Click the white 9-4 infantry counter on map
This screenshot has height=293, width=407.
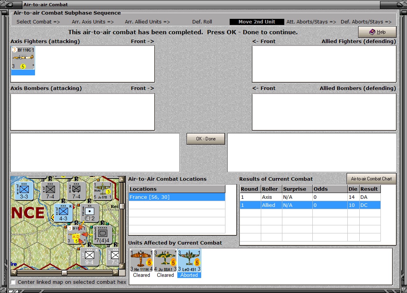pos(90,256)
